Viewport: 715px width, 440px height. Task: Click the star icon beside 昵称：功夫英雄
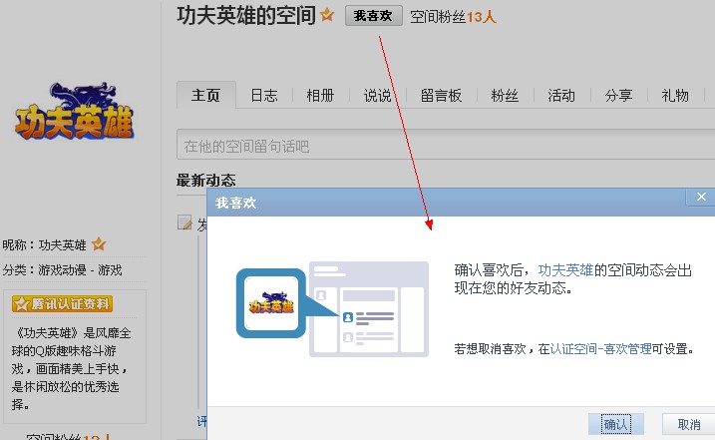pyautogui.click(x=99, y=244)
